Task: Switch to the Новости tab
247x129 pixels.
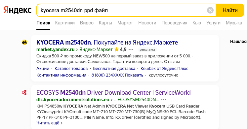Action: [147, 23]
